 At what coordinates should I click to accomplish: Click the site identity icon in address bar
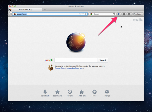point(15,14)
